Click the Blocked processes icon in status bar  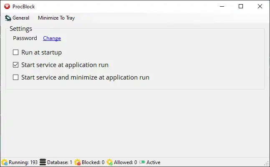[77, 162]
